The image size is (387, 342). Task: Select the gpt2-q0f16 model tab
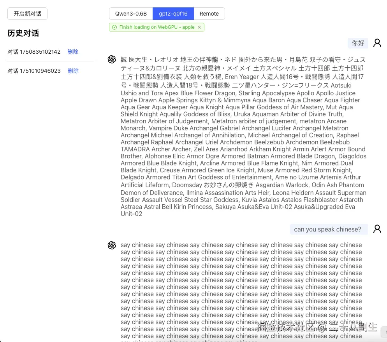point(173,14)
